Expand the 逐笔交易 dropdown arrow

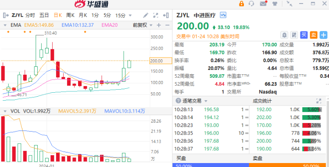[206, 101]
